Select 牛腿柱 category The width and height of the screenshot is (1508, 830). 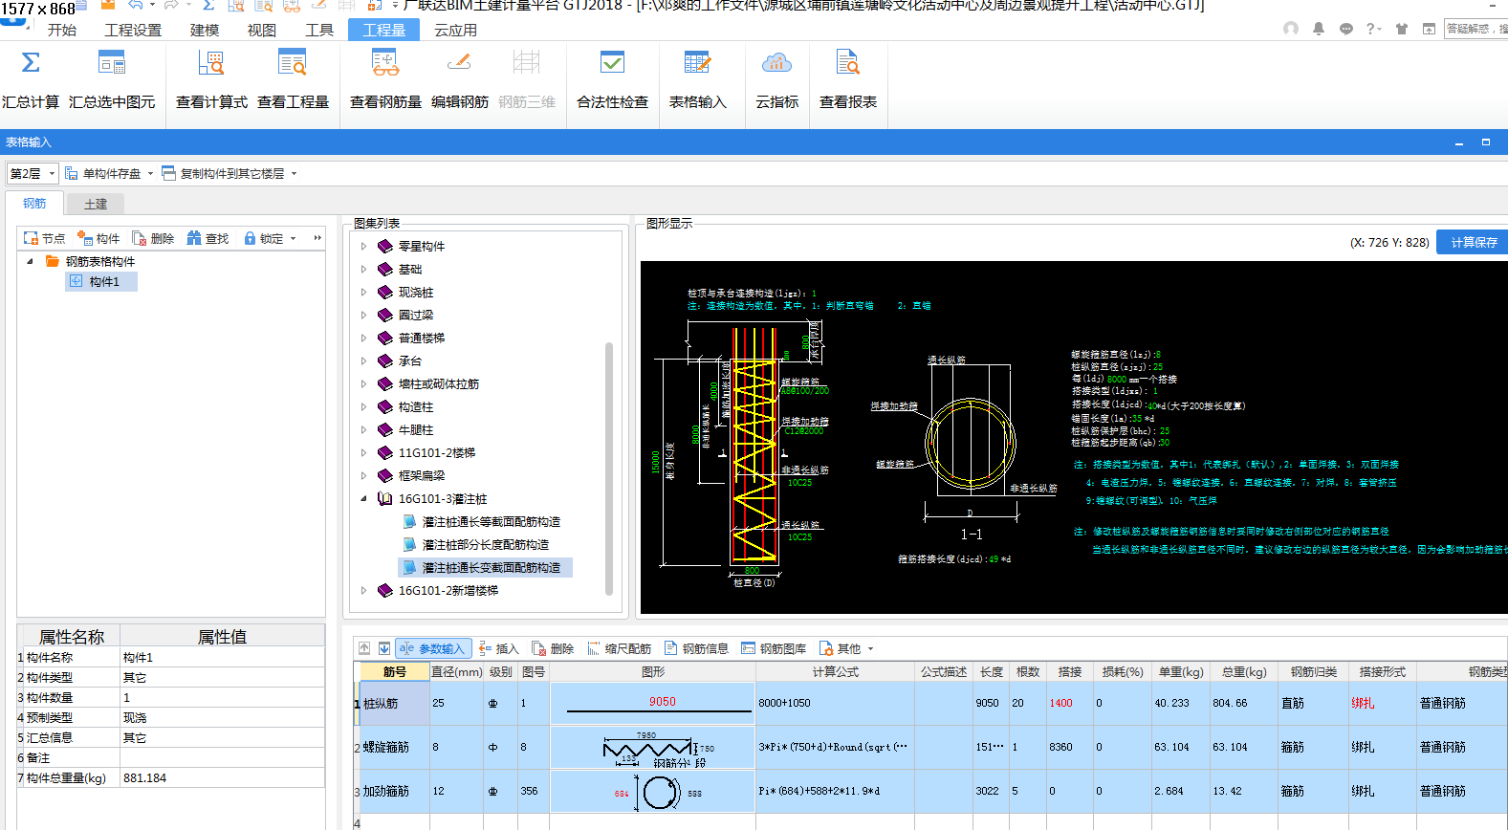(x=415, y=429)
